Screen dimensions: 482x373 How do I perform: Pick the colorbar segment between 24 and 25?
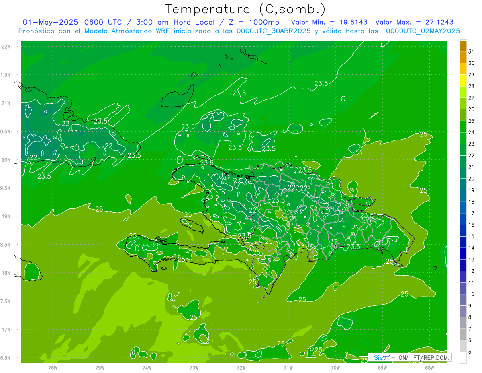pos(463,127)
